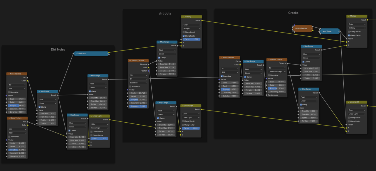Collapse the Noise Texture node with Scale 2.600
The width and height of the screenshot is (376, 171).
point(9,118)
